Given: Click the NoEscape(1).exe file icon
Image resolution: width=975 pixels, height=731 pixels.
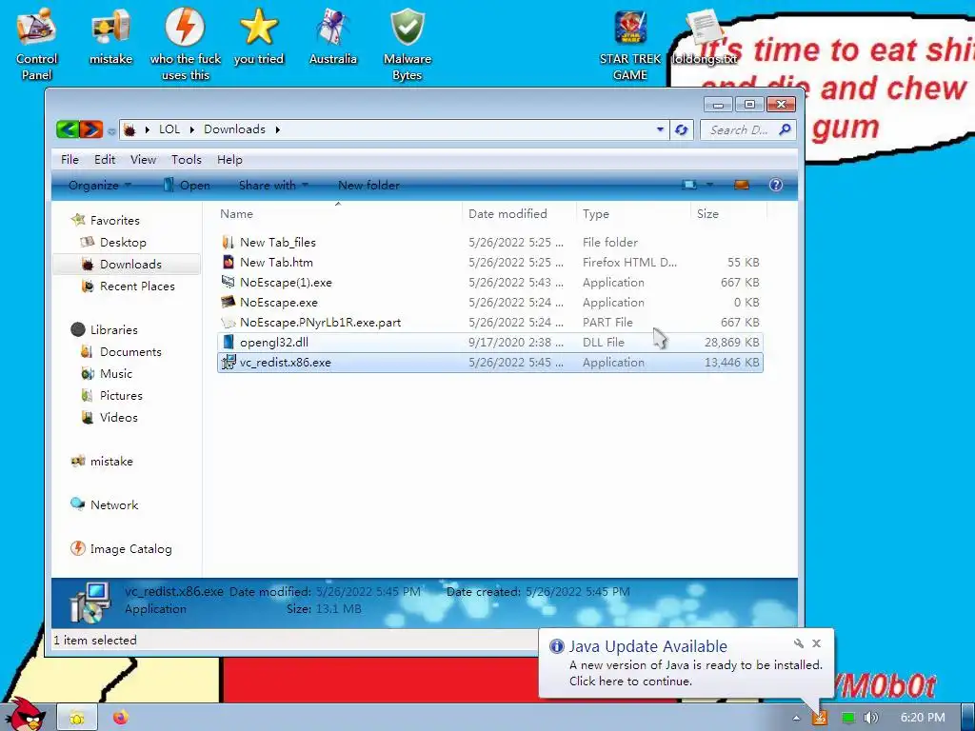Looking at the screenshot, I should 229,282.
